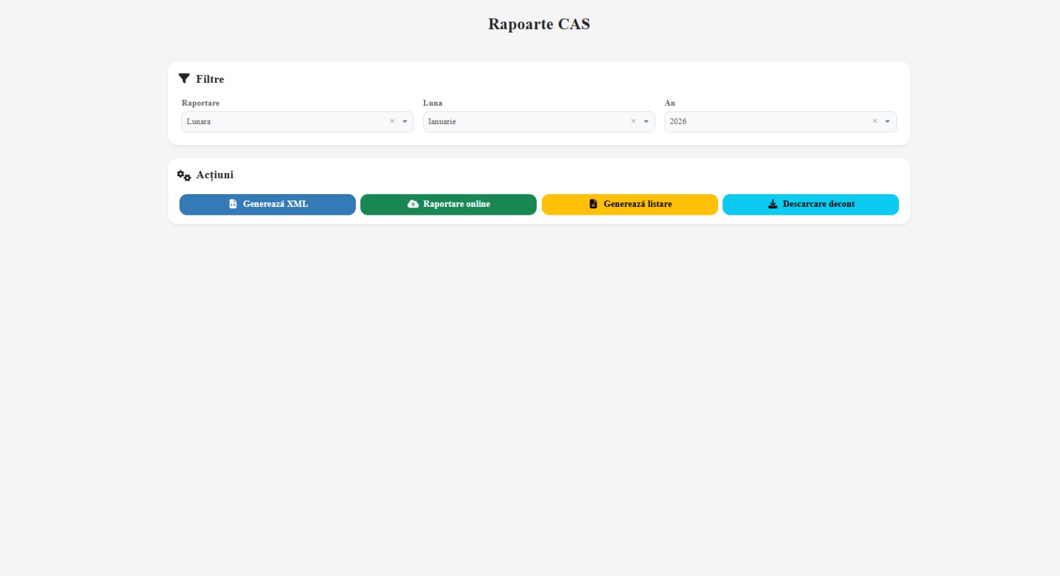Screen dimensions: 1060x576
Task: Expand the Luna dropdown arrow
Action: tap(647, 122)
